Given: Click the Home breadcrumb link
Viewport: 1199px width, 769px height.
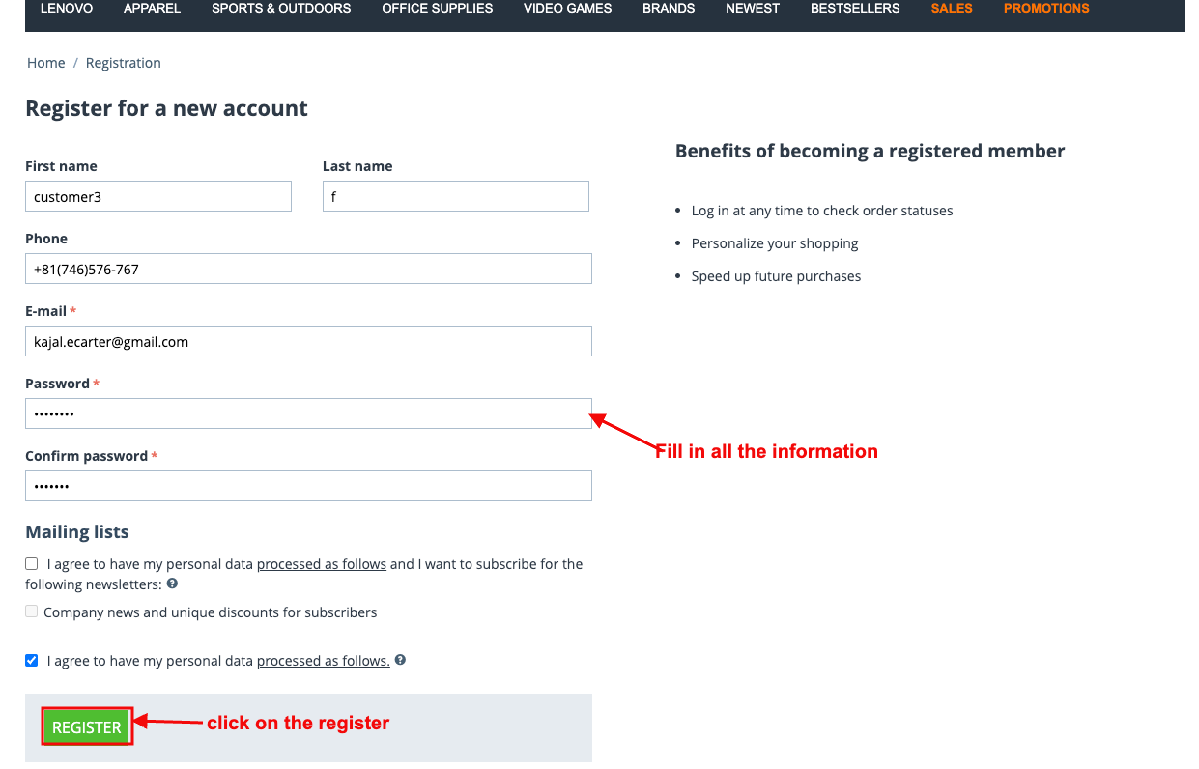Looking at the screenshot, I should pos(46,63).
